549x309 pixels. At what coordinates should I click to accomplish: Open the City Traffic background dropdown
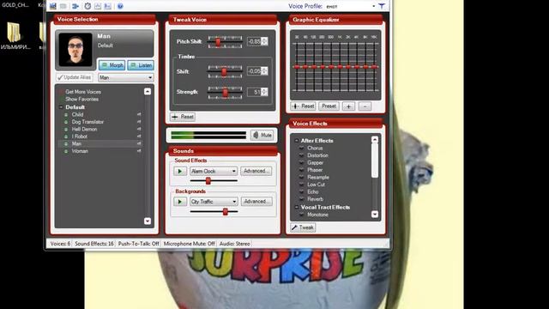pos(234,202)
